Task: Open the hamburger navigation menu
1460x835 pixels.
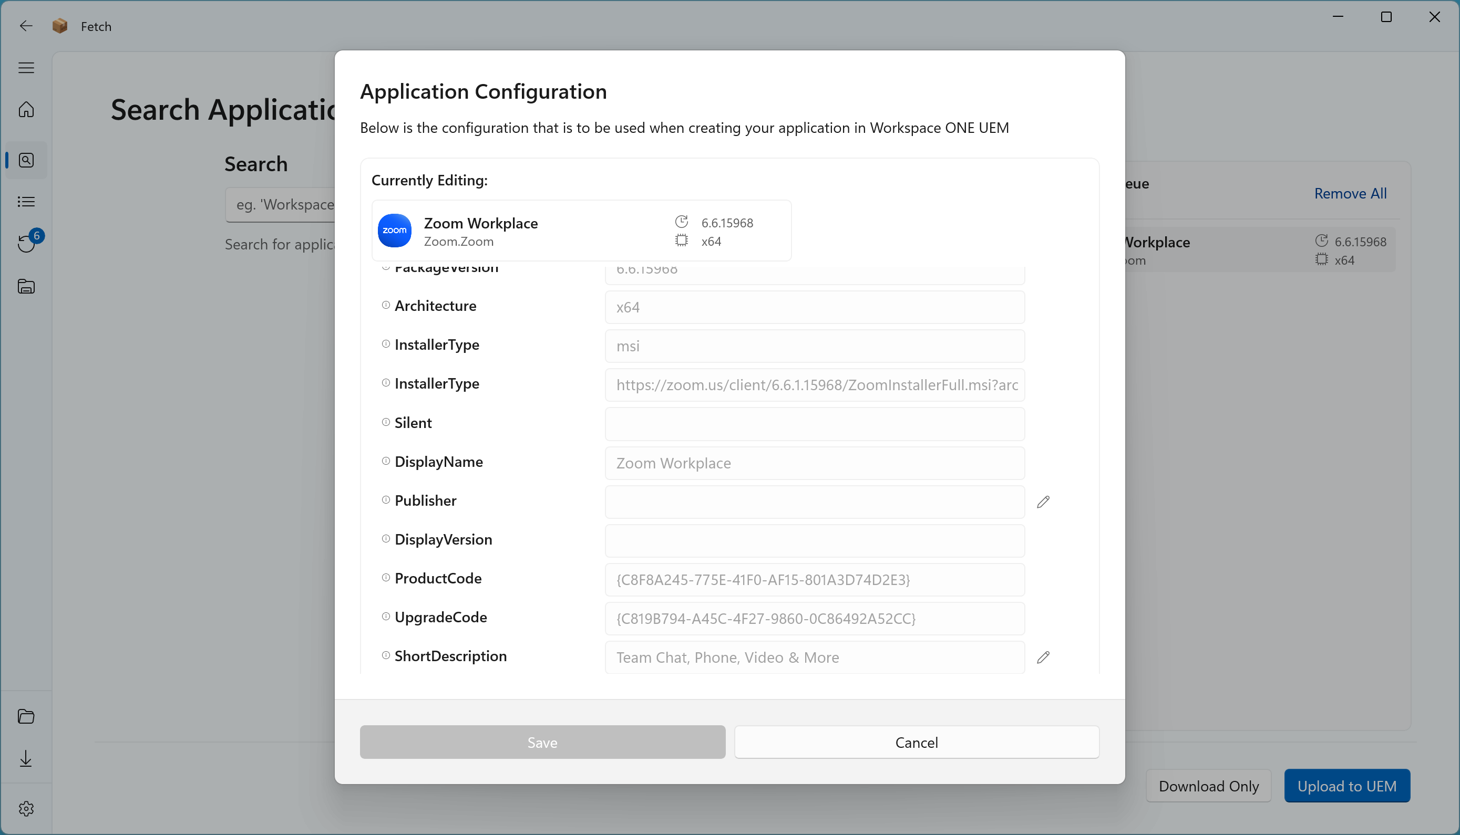Action: pos(26,68)
